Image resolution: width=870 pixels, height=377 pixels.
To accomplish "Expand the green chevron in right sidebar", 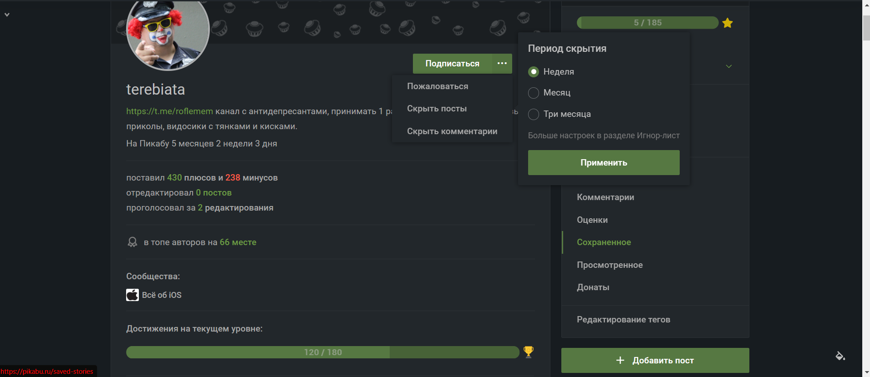I will click(729, 66).
